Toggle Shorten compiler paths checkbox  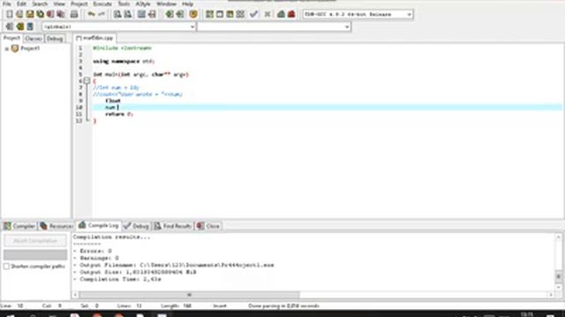[x=6, y=266]
